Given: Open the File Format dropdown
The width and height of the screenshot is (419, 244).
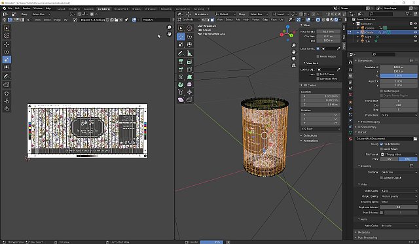Looking at the screenshot, I should point(399,154).
